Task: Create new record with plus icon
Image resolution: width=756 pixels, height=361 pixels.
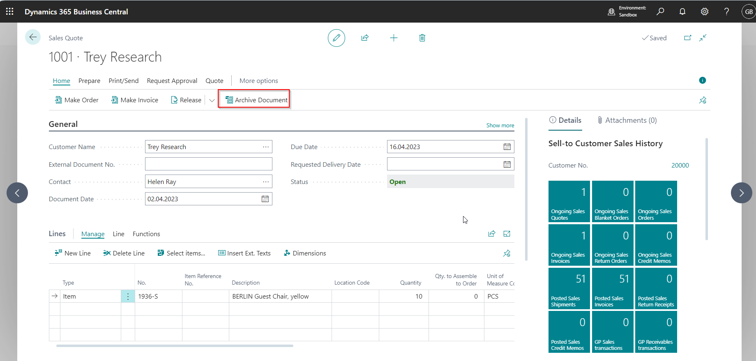Action: pos(394,38)
